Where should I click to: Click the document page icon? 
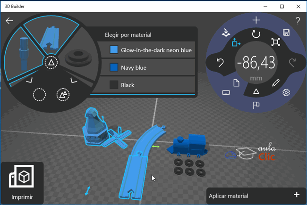coord(236,83)
